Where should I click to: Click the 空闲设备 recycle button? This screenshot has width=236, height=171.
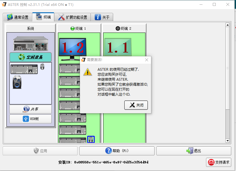(x=31, y=57)
